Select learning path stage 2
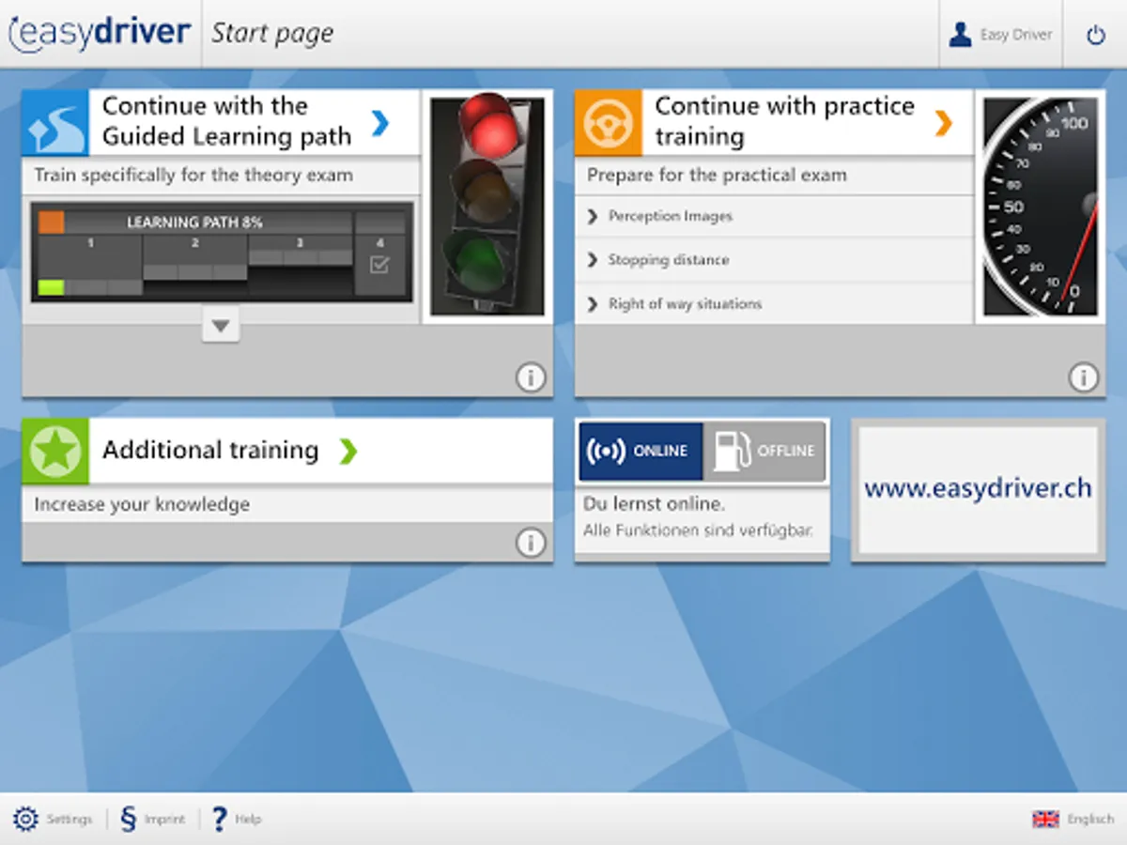This screenshot has width=1127, height=845. point(195,258)
